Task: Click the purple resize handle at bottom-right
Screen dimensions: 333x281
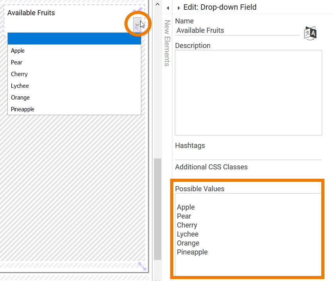Action: (142, 266)
